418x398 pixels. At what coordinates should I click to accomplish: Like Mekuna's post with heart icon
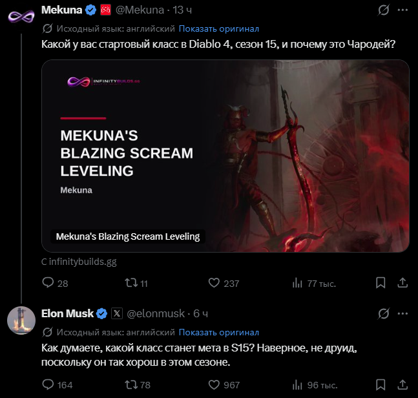click(214, 283)
